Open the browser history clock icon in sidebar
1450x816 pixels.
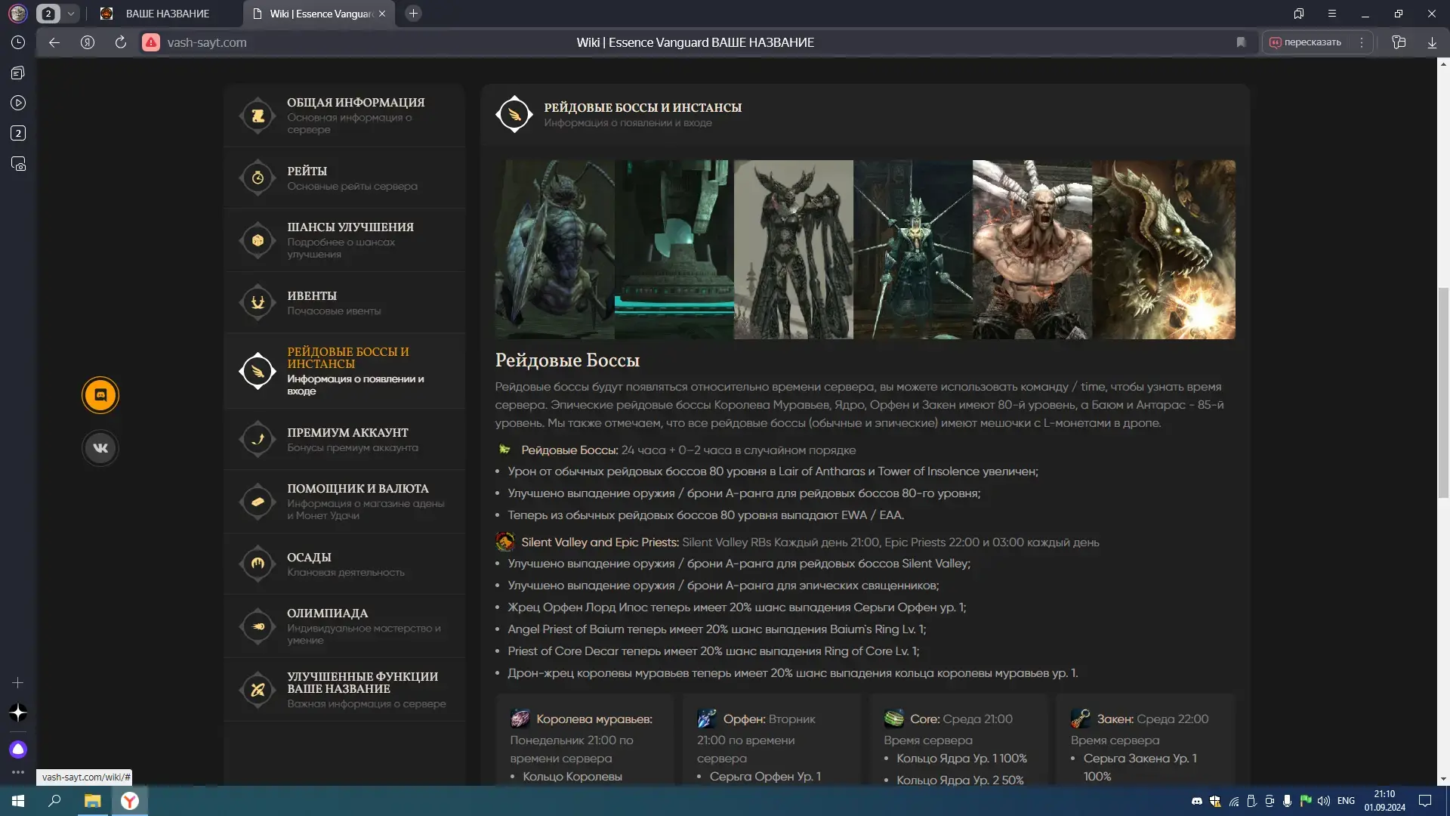pyautogui.click(x=18, y=42)
